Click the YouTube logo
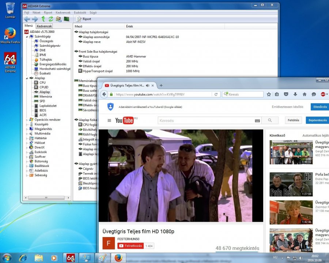Viewport: 329px width, 263px height. [x=124, y=121]
